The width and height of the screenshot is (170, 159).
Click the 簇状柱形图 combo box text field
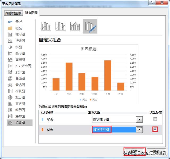pyautogui.click(x=114, y=120)
